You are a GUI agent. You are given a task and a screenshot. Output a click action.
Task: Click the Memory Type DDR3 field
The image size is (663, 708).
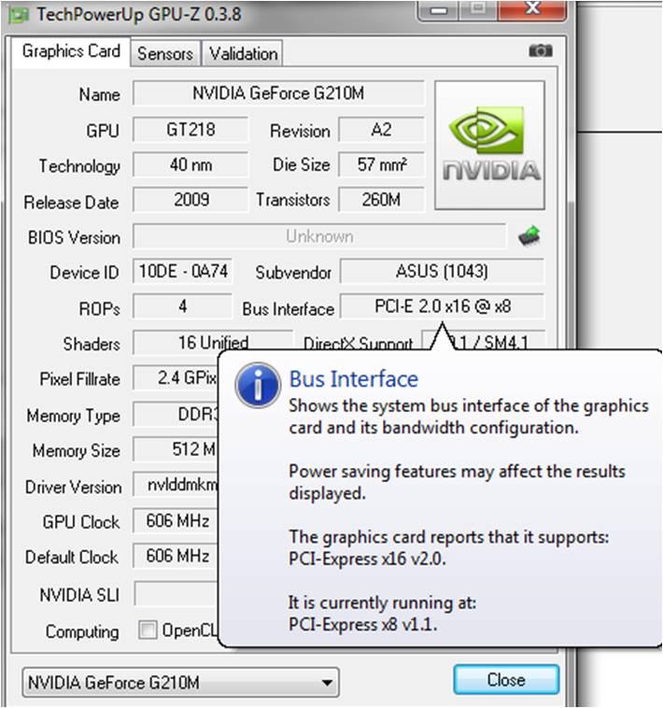176,414
